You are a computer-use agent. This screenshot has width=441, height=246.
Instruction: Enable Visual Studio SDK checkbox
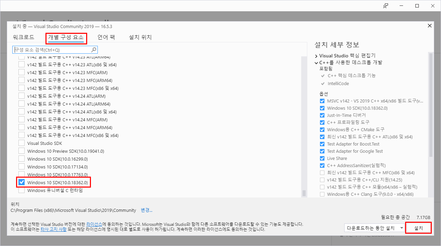click(22, 143)
